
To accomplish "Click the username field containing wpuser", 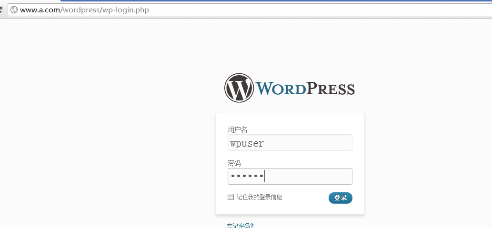I will pyautogui.click(x=290, y=143).
